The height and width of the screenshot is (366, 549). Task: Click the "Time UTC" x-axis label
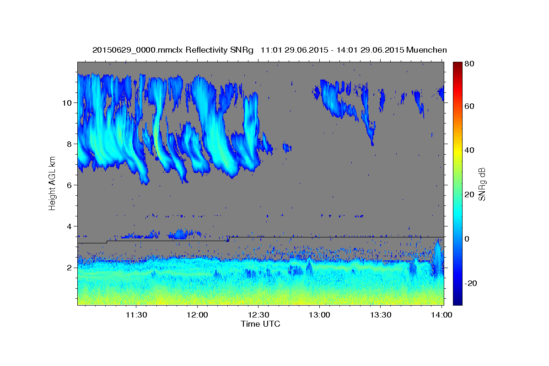pos(260,324)
